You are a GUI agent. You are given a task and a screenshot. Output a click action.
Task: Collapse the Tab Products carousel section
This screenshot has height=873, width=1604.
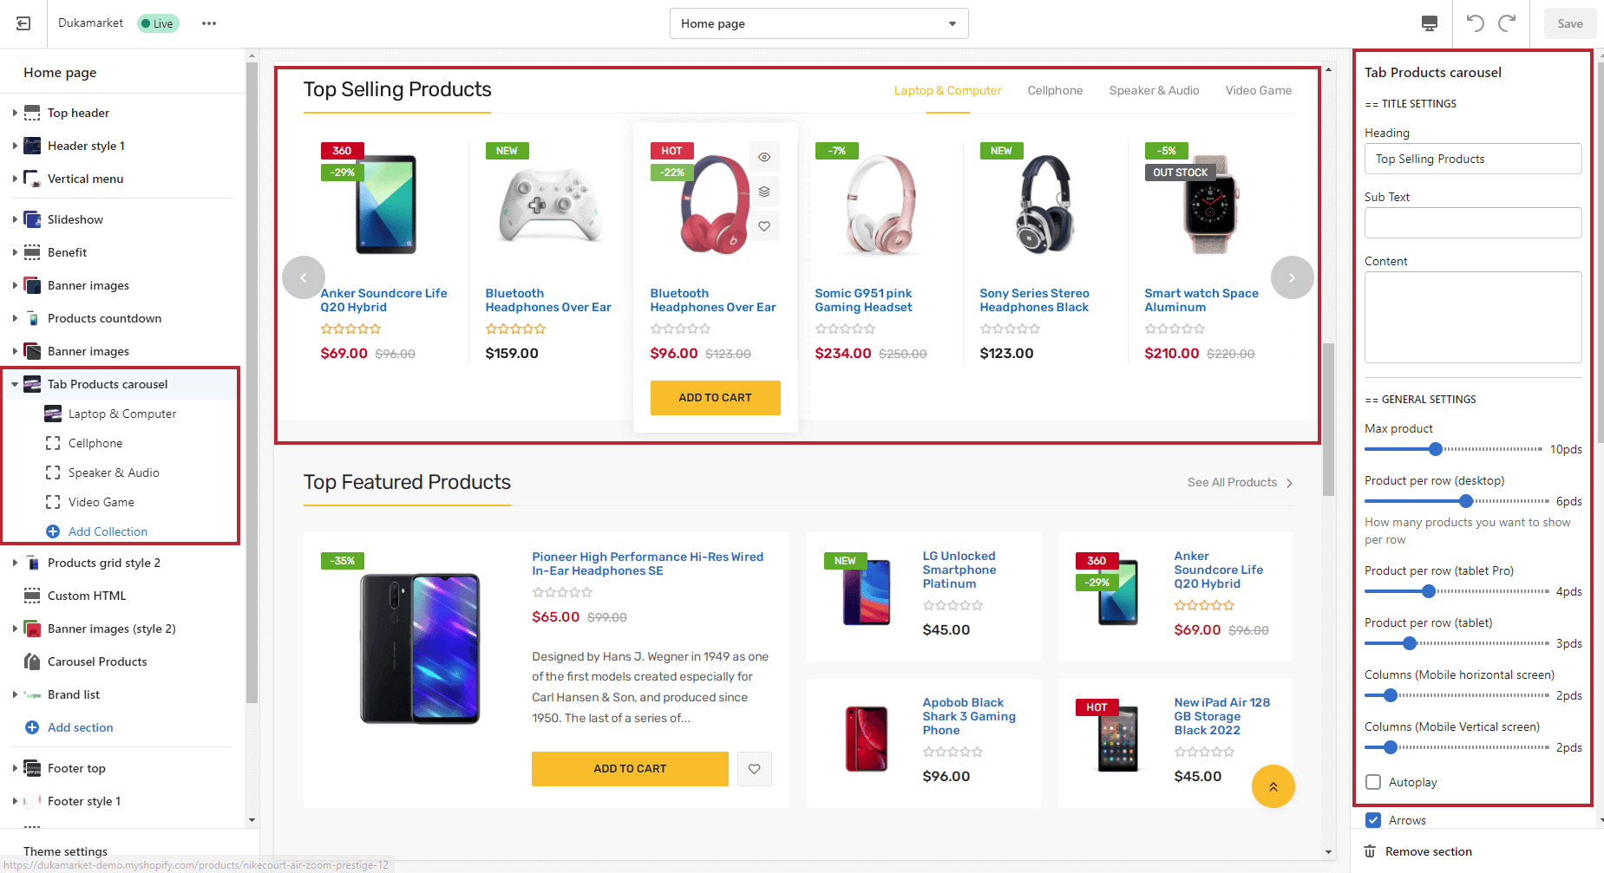point(15,384)
